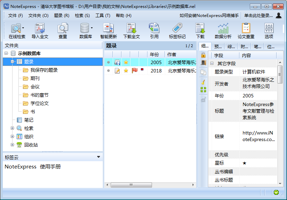Toggle the star on 2005 record
The image size is (287, 200).
tap(126, 62)
